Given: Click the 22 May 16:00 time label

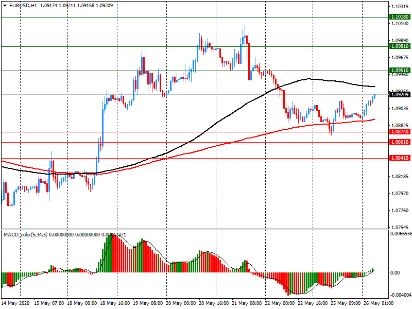Looking at the screenshot, I should pos(313,303).
